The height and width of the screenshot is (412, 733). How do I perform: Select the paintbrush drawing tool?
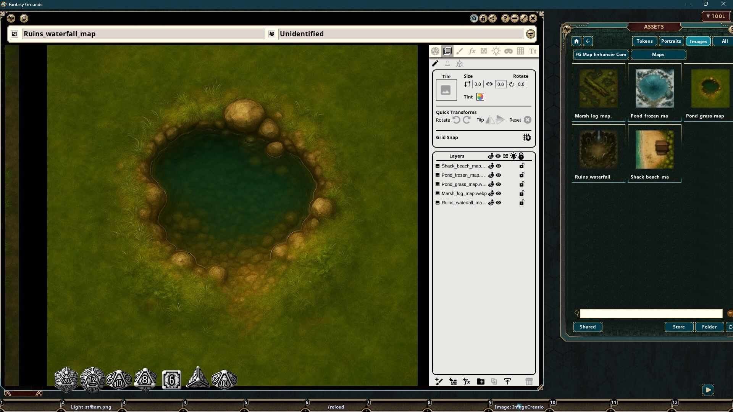coord(460,51)
